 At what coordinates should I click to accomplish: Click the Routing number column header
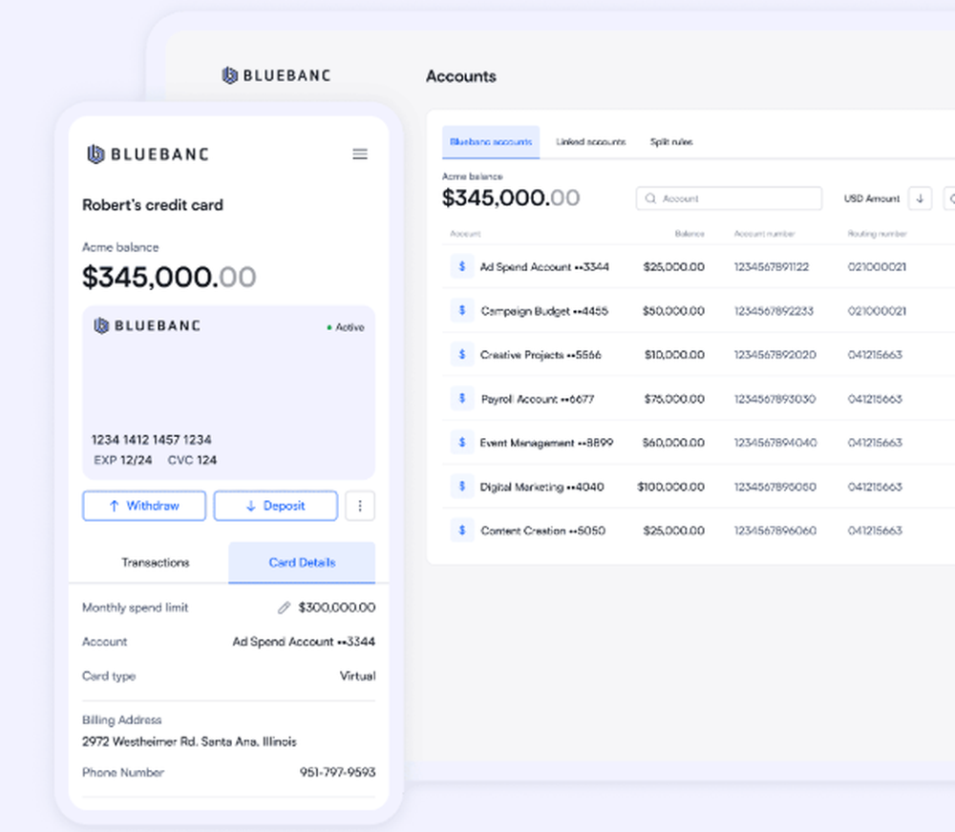[x=877, y=234]
